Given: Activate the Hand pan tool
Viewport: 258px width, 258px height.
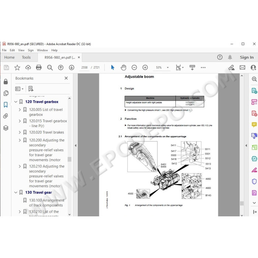Looking at the screenshot, I should tap(123, 67).
